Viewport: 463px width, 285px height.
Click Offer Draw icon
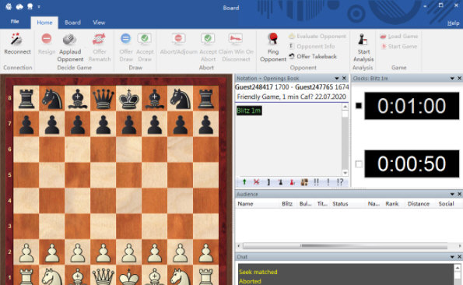[125, 38]
